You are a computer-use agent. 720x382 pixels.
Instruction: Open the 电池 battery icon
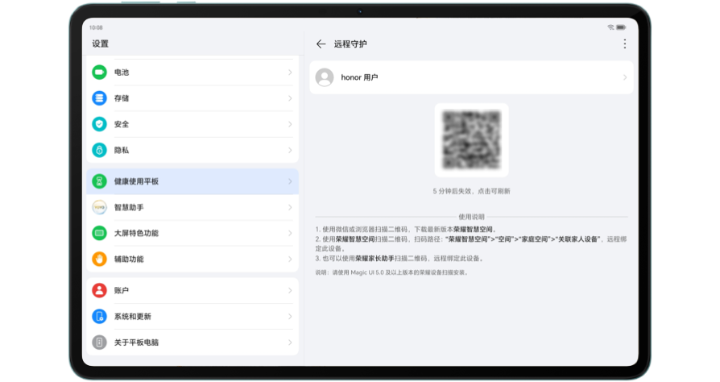coord(99,73)
